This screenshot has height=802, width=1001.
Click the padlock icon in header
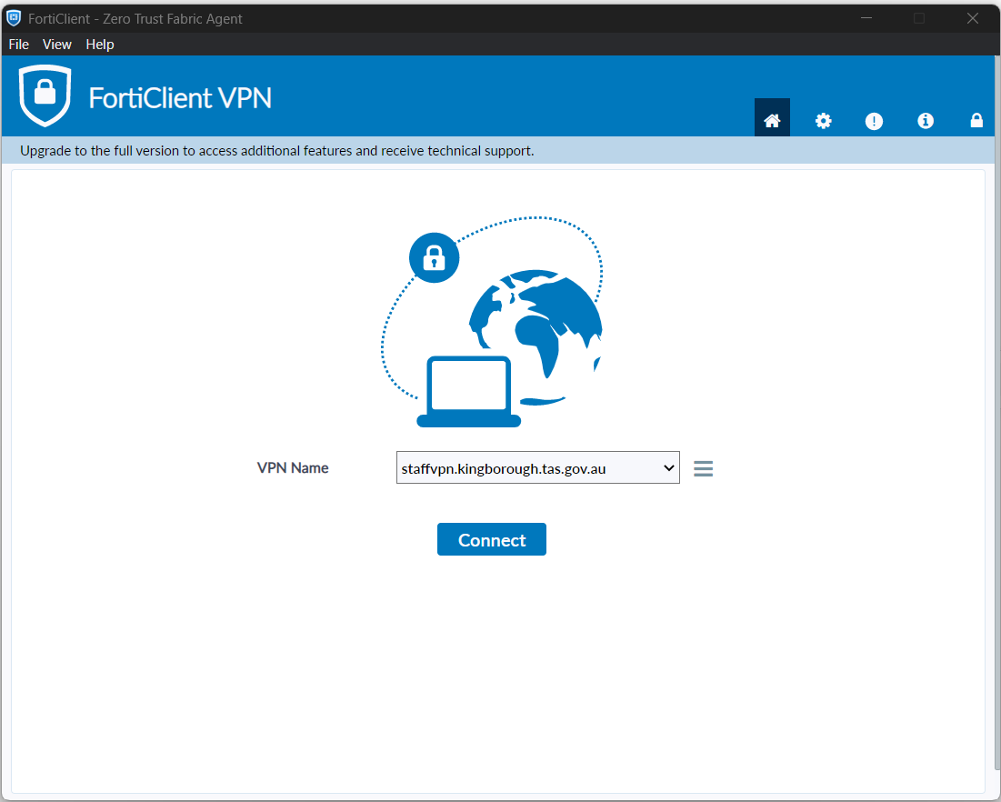(x=976, y=120)
